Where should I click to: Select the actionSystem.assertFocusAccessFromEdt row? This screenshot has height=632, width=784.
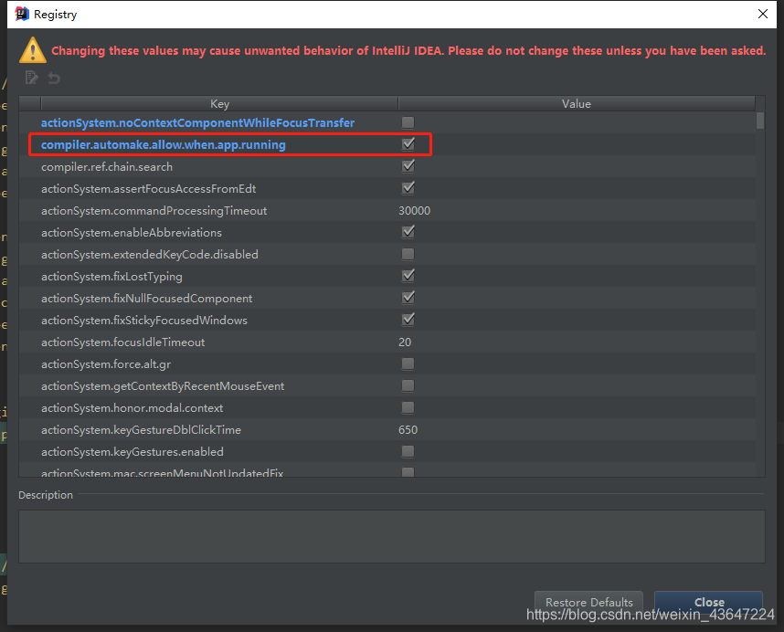coord(387,188)
